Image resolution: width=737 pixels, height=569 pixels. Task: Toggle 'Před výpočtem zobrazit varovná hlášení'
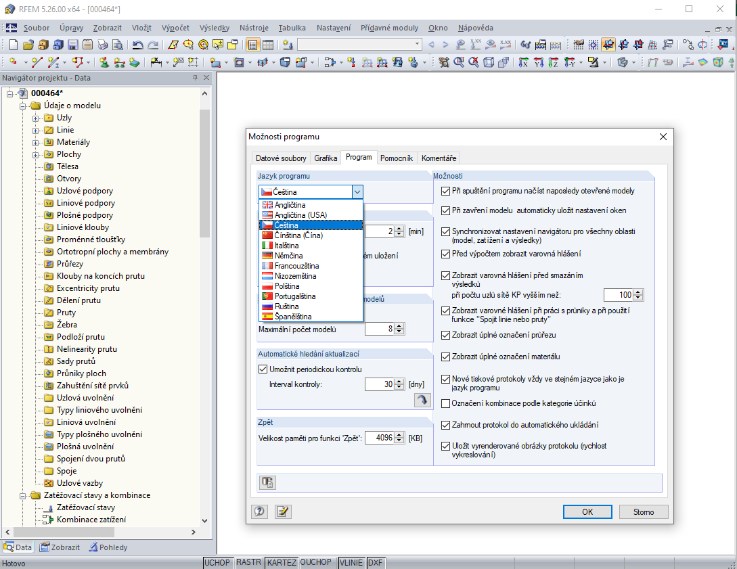[445, 254]
